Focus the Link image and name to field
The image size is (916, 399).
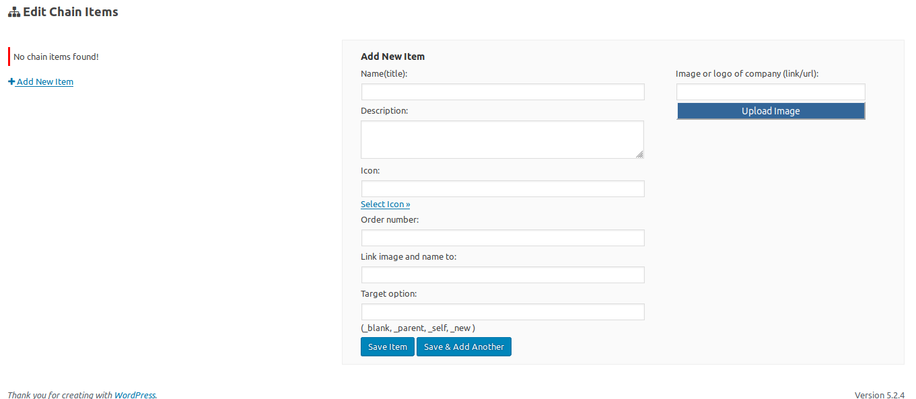(502, 275)
